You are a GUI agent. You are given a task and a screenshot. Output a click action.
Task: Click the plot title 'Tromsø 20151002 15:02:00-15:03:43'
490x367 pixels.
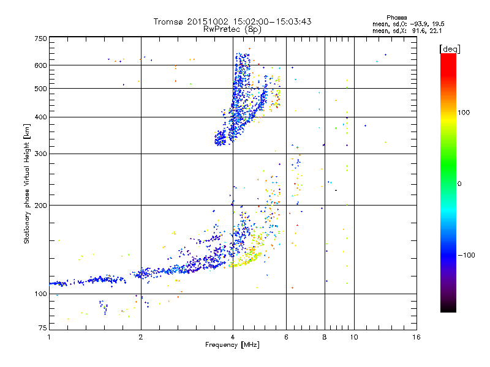pyautogui.click(x=232, y=21)
